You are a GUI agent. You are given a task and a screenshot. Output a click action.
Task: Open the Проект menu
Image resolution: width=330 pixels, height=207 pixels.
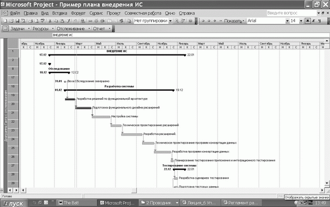pyautogui.click(x=113, y=13)
